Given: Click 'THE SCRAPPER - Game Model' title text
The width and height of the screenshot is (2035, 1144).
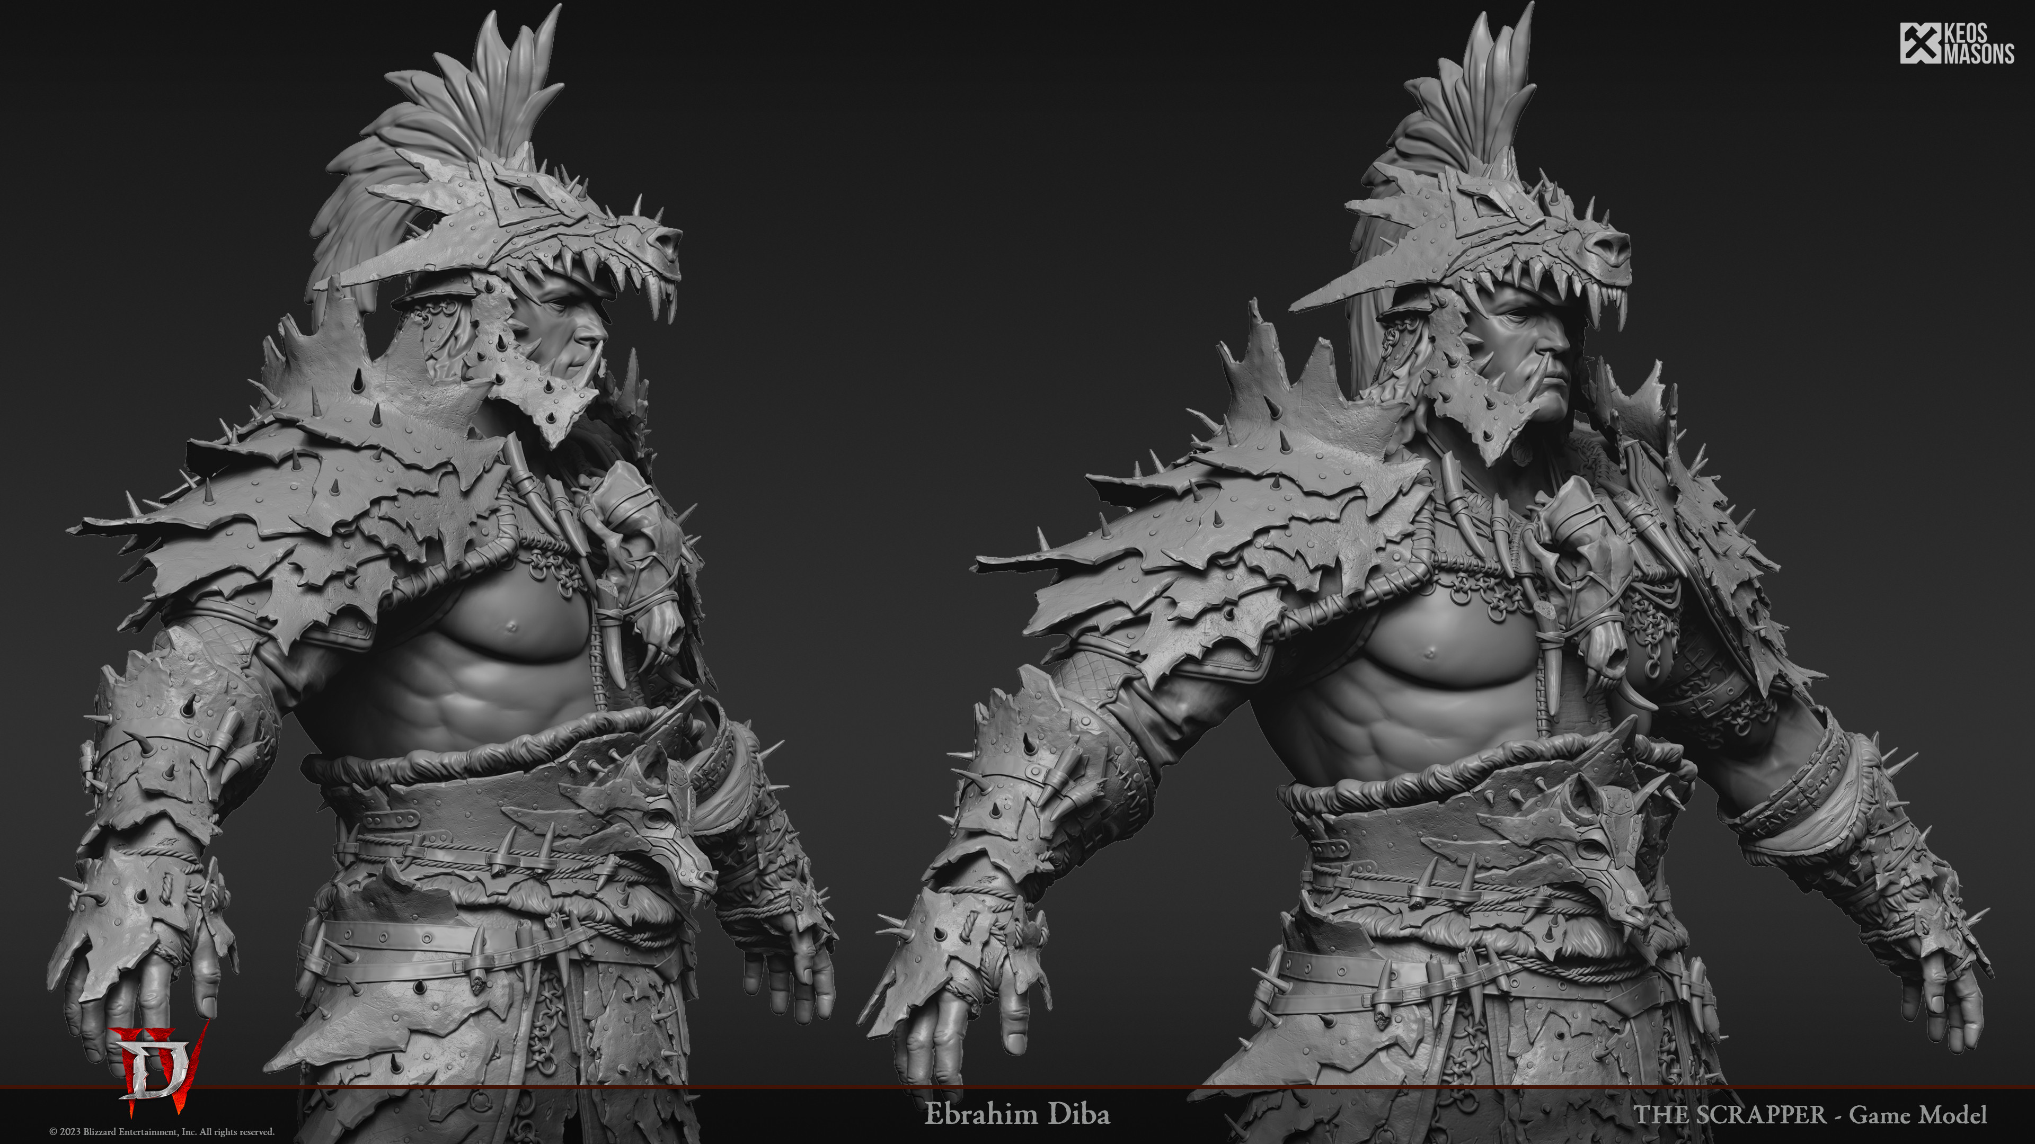Looking at the screenshot, I should (x=1811, y=1115).
